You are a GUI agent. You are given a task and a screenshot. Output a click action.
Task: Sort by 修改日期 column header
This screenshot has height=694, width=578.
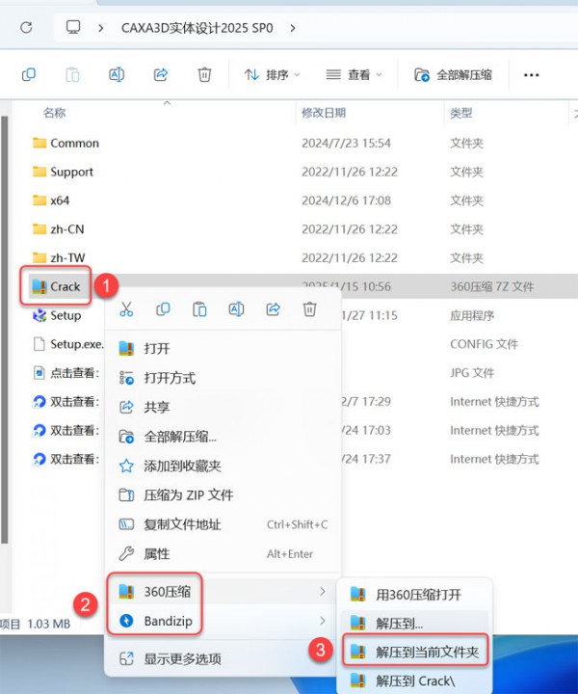[324, 114]
